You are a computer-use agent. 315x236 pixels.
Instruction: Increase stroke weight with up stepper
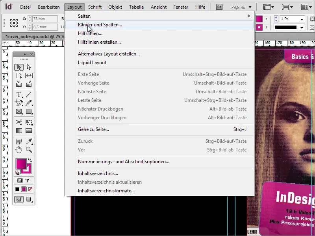[276, 17]
